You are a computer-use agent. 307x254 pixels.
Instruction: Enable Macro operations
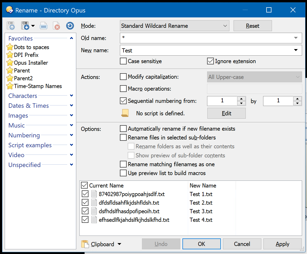click(123, 89)
